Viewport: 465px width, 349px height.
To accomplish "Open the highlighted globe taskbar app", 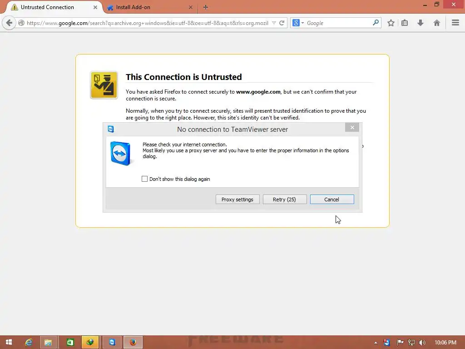I will tap(90, 342).
